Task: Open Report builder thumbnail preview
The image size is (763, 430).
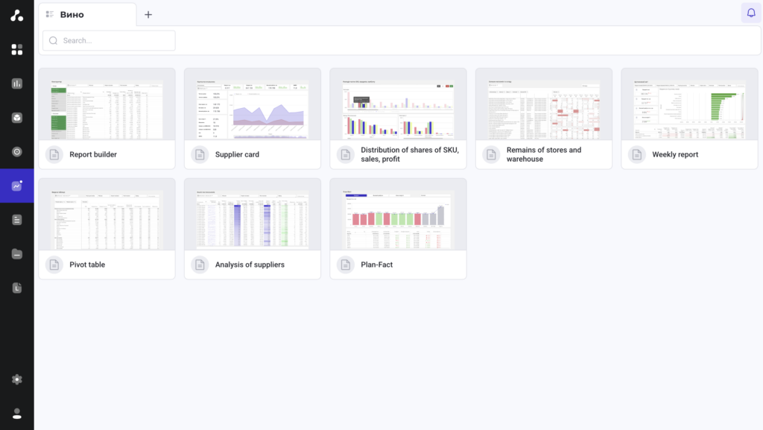Action: click(x=107, y=110)
